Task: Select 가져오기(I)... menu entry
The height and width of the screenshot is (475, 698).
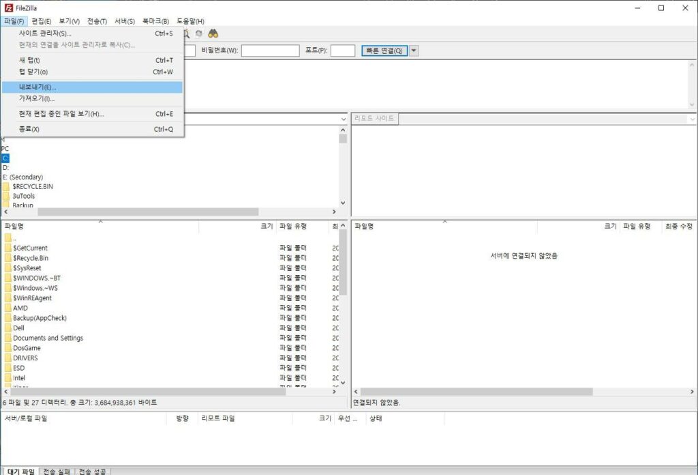Action: pyautogui.click(x=93, y=98)
